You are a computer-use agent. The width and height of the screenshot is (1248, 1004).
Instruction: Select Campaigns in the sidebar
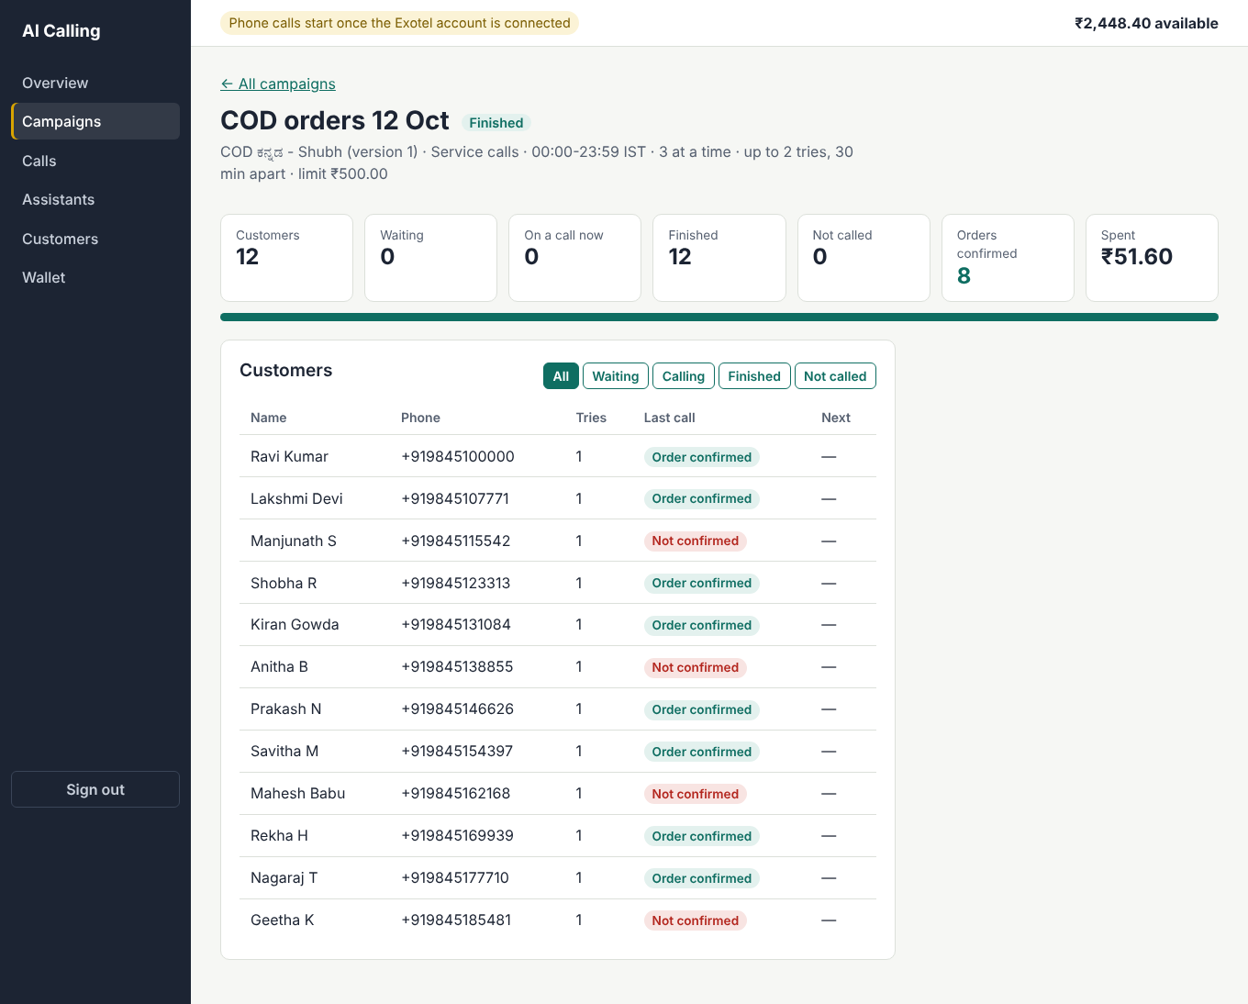(x=95, y=121)
